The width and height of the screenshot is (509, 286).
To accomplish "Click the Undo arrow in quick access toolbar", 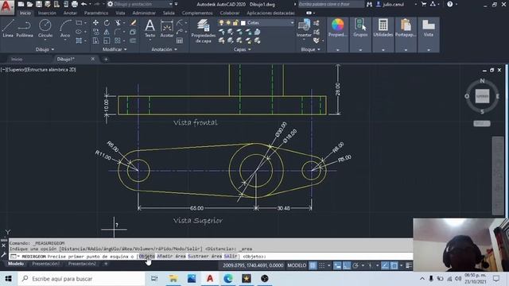I will pos(84,4).
